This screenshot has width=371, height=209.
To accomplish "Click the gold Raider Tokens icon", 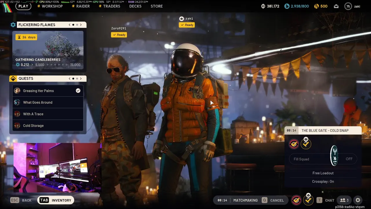I will [x=317, y=6].
